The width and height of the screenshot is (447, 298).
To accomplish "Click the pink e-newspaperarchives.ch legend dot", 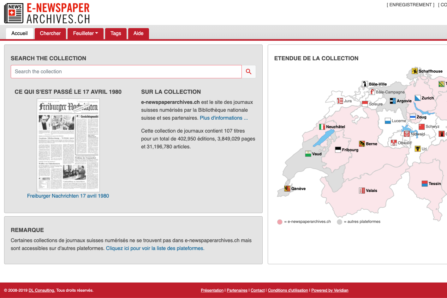I will pos(280,222).
